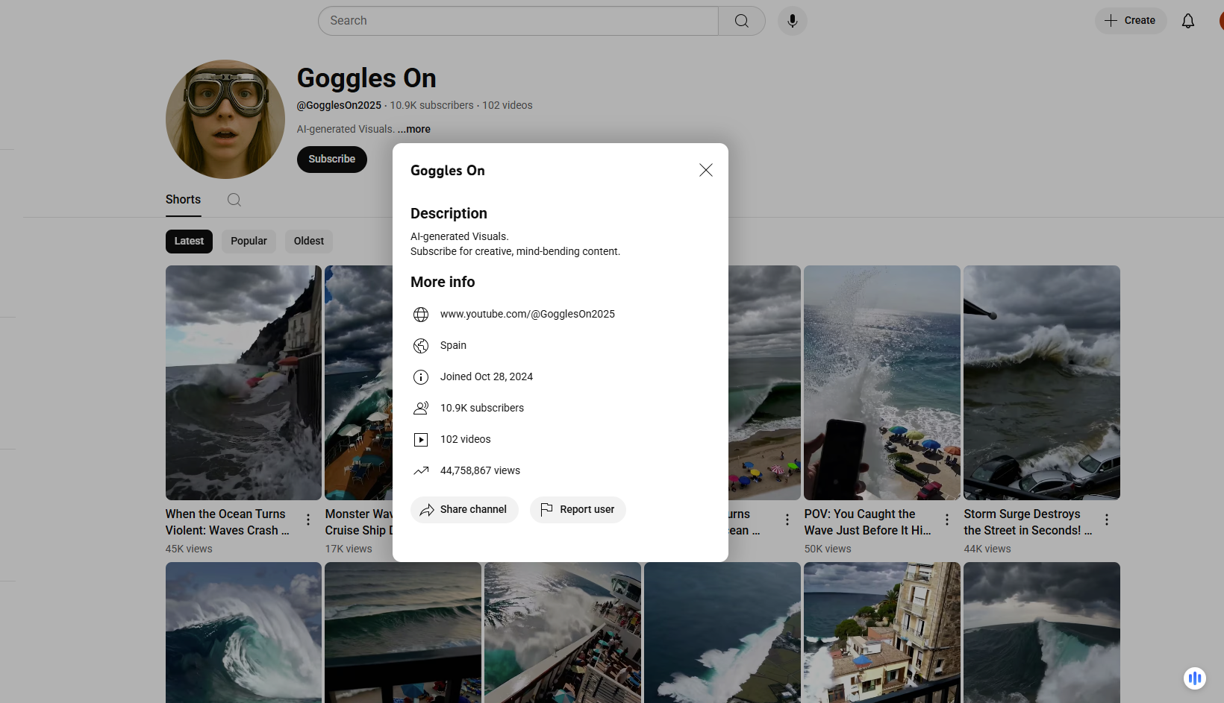Click the '44K views' count
Viewport: 1224px width, 703px height.
(987, 549)
